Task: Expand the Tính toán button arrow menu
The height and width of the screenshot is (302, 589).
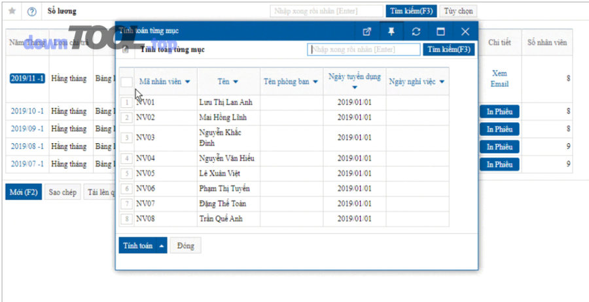Action: [x=162, y=246]
